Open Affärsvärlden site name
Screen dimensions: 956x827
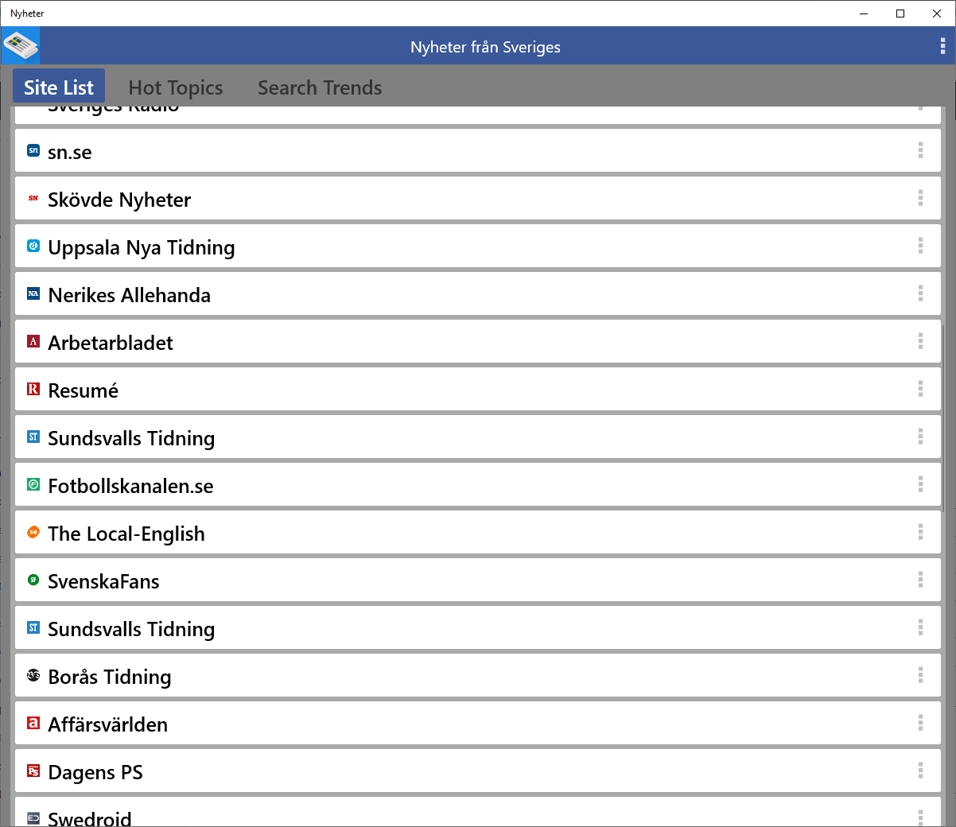coord(108,724)
